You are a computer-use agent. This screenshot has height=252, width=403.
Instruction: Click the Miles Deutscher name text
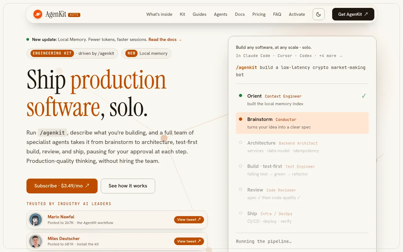pyautogui.click(x=64, y=238)
